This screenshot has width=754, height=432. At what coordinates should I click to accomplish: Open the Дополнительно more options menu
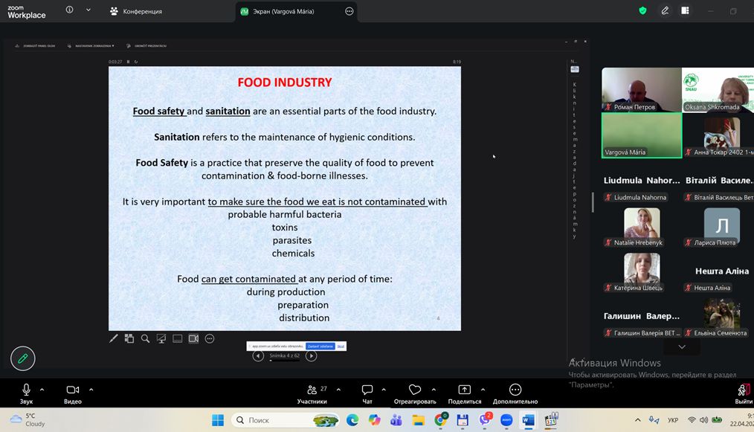click(x=515, y=393)
